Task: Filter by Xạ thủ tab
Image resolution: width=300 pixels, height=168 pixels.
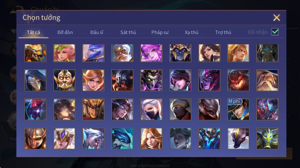Action: (x=191, y=32)
